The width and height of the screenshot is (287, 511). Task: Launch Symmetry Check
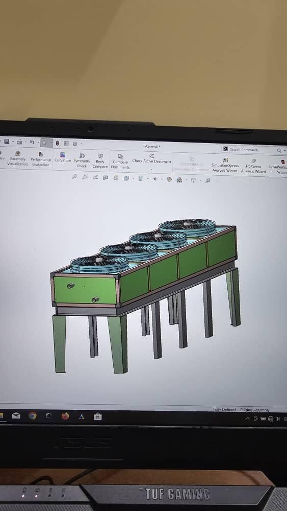(82, 160)
